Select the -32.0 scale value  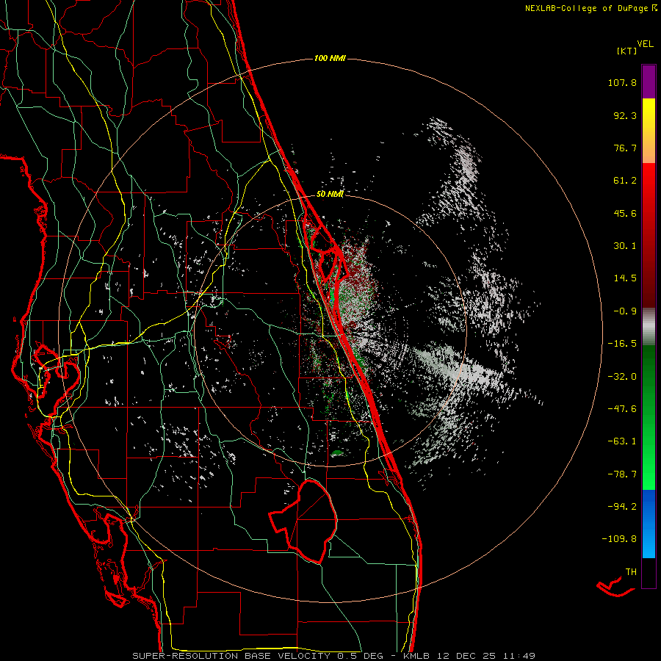[622, 377]
